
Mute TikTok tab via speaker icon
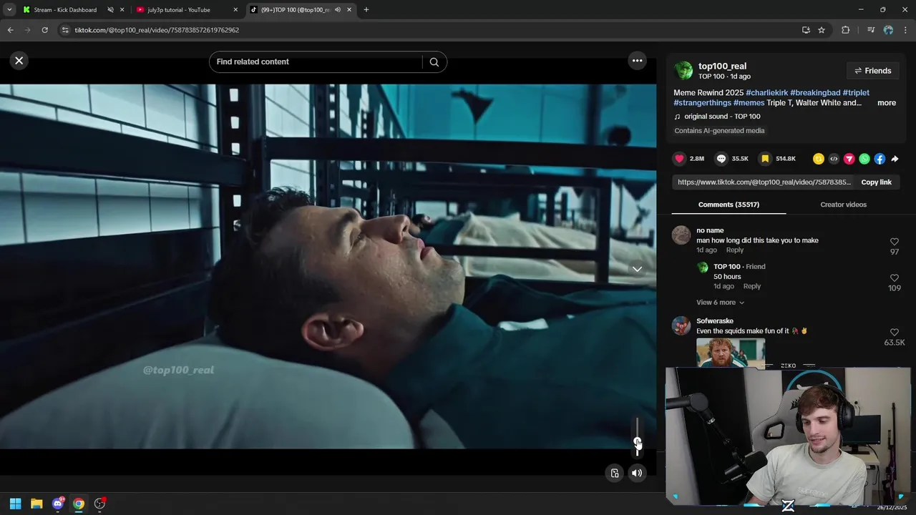tap(338, 10)
